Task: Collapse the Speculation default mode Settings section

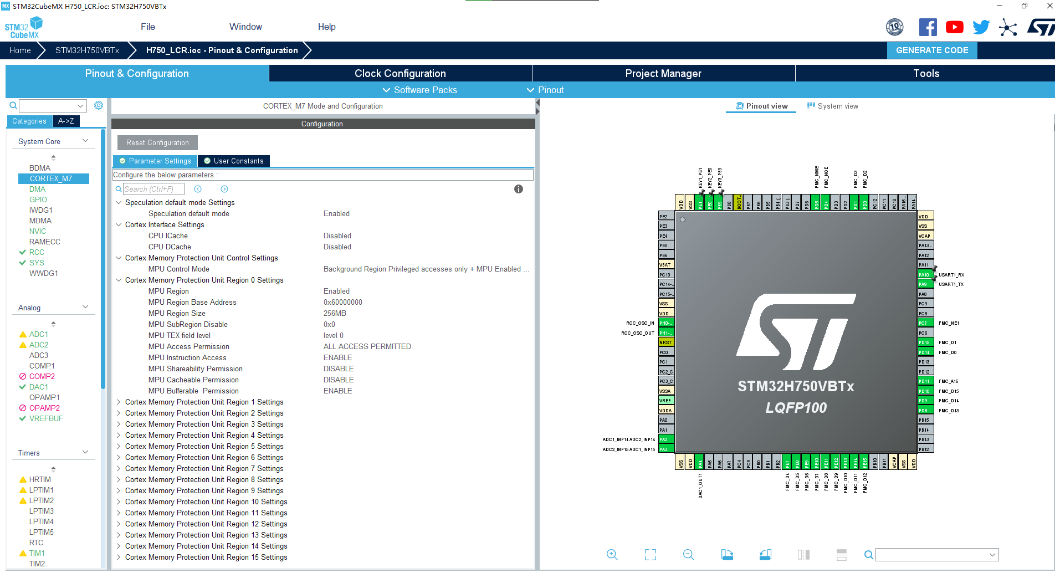Action: [118, 202]
